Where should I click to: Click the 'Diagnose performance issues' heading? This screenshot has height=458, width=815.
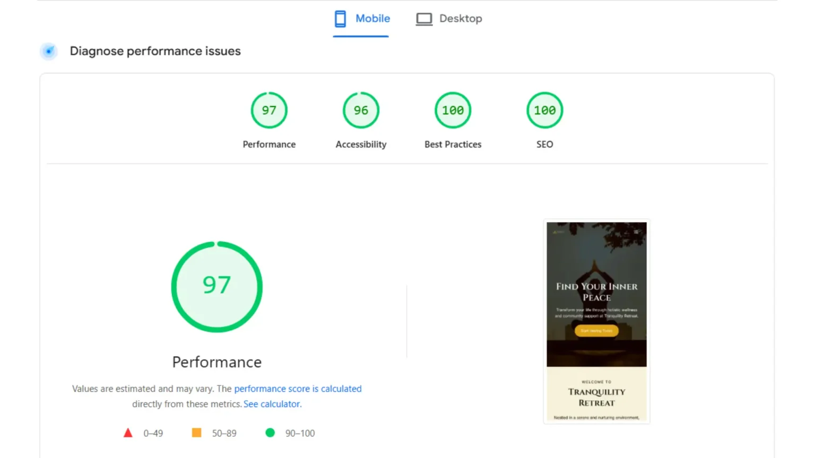tap(155, 51)
